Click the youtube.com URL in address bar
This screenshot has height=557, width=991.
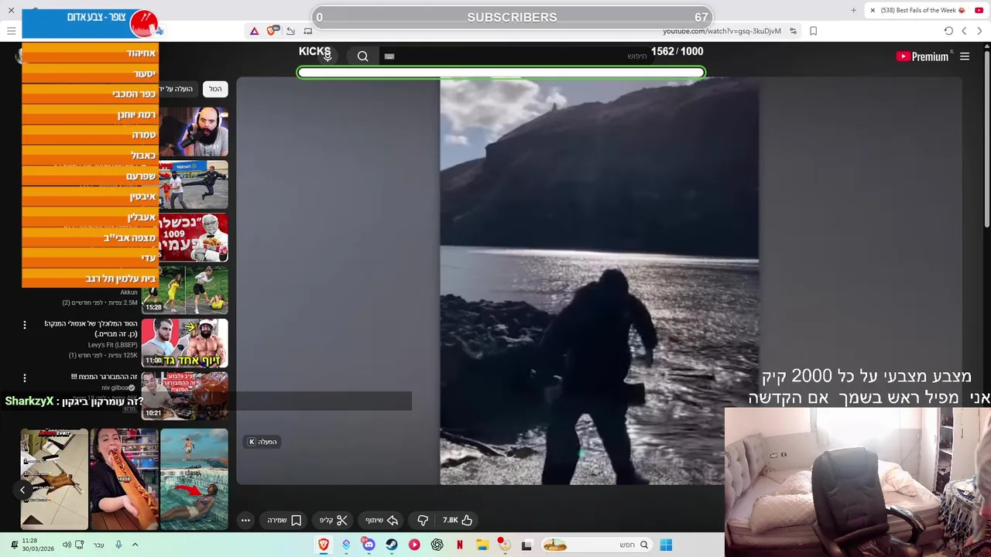pyautogui.click(x=722, y=31)
